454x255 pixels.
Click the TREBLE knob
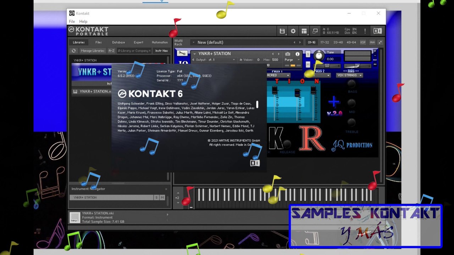(x=351, y=123)
